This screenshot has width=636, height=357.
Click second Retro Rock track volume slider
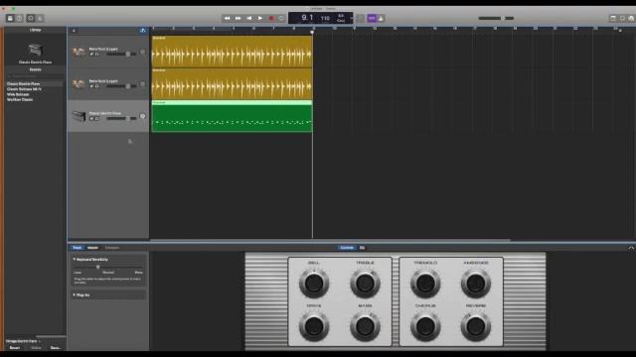(x=121, y=86)
